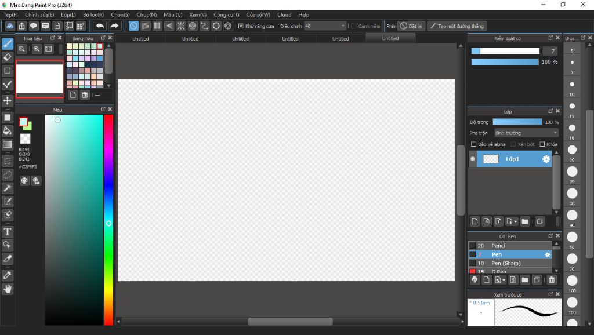This screenshot has width=594, height=335.
Task: Open the Công cụ(T) menu
Action: pos(226,14)
